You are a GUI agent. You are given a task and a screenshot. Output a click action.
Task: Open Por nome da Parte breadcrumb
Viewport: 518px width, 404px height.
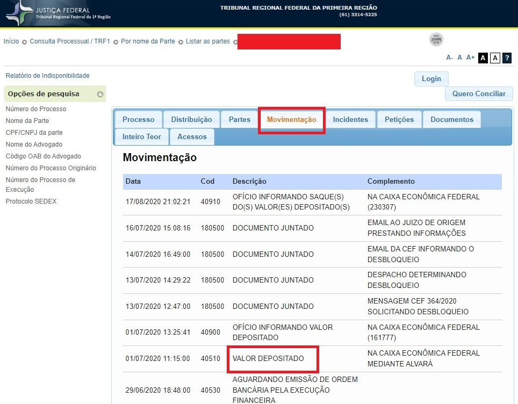point(148,41)
